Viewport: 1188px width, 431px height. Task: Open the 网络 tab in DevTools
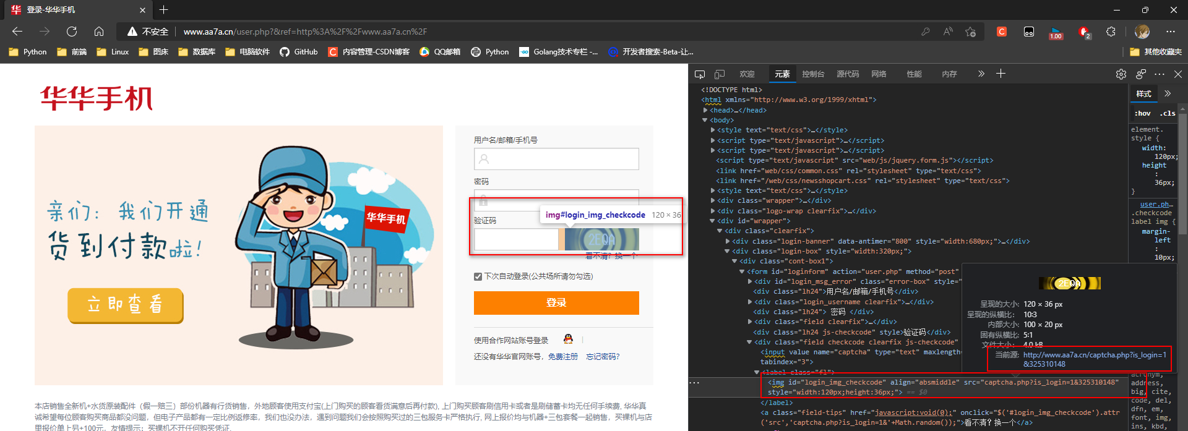click(879, 74)
